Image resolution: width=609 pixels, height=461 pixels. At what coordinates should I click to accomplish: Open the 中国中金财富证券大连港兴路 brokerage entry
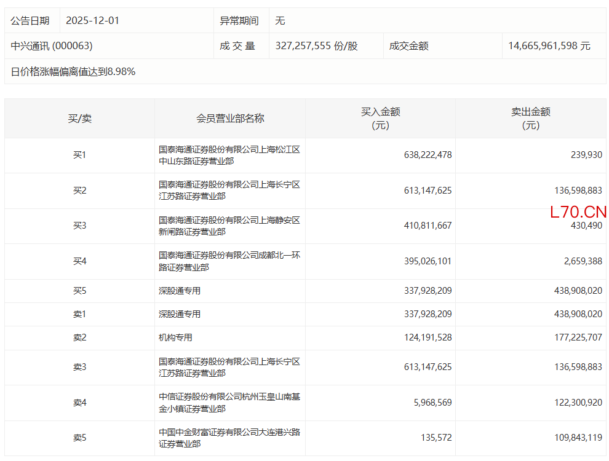click(229, 438)
